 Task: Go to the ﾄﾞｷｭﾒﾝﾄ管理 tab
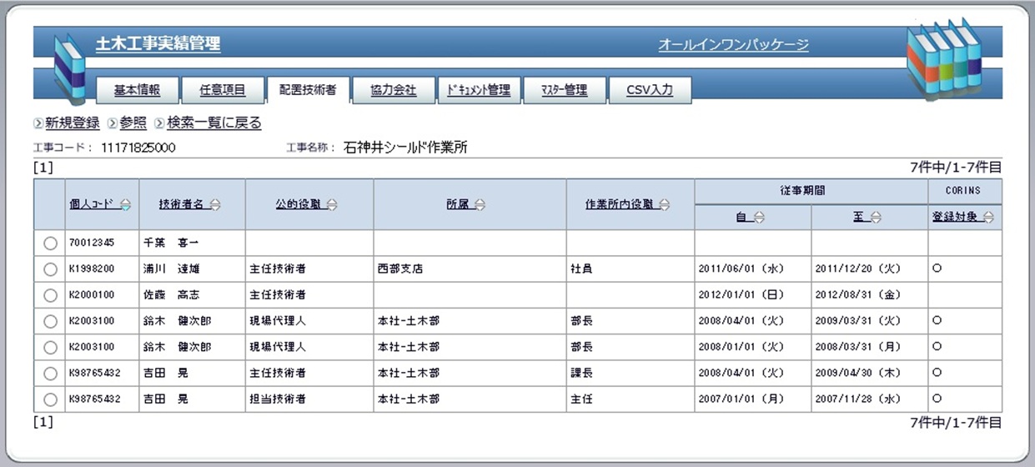[x=479, y=90]
